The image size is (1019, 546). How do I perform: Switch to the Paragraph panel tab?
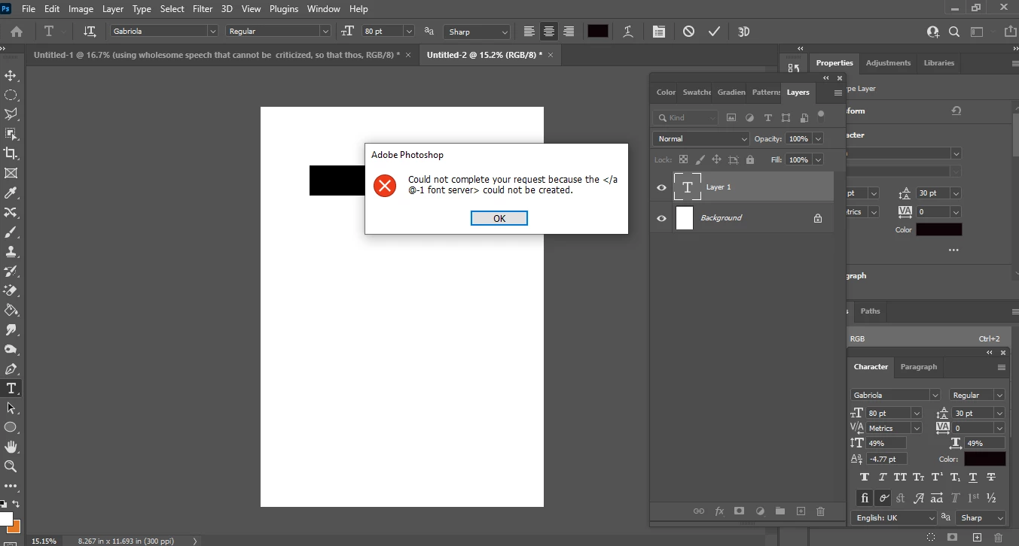919,367
